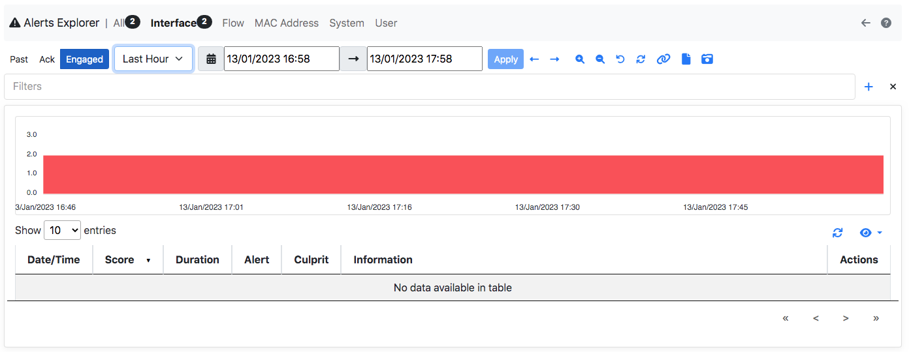Viewport: 909px width, 352px height.
Task: Sort by Date/Time column header
Action: [x=54, y=259]
